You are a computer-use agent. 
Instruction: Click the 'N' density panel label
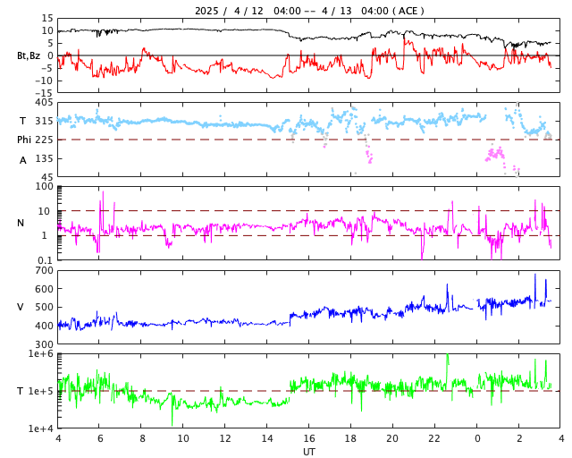point(21,223)
